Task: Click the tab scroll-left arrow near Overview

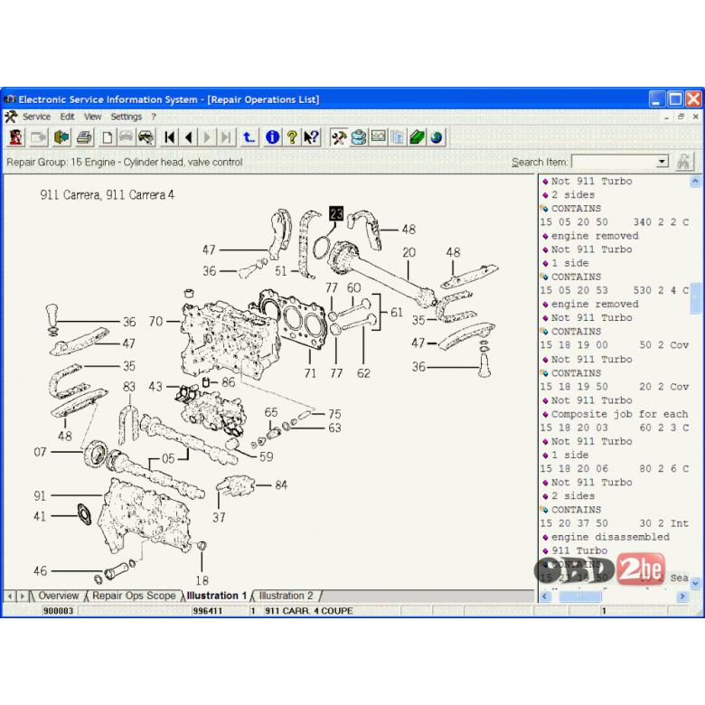Action: coord(10,597)
